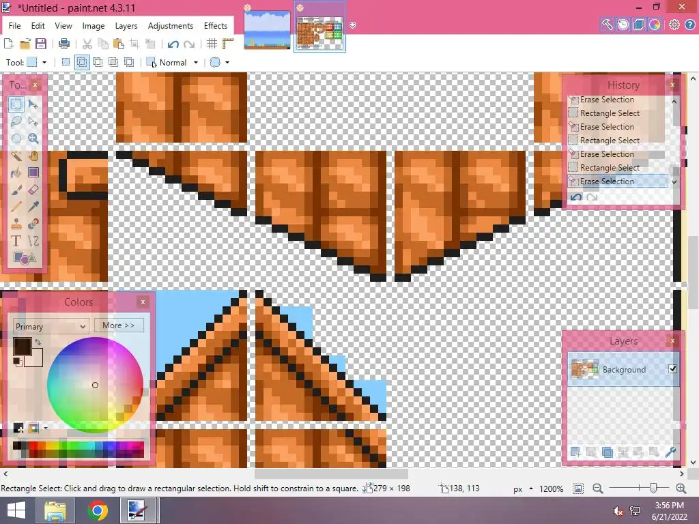Select the Recolor tool
Image resolution: width=699 pixels, height=524 pixels.
(x=33, y=224)
